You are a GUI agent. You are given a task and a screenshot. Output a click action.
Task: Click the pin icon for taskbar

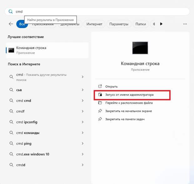coord(100,119)
